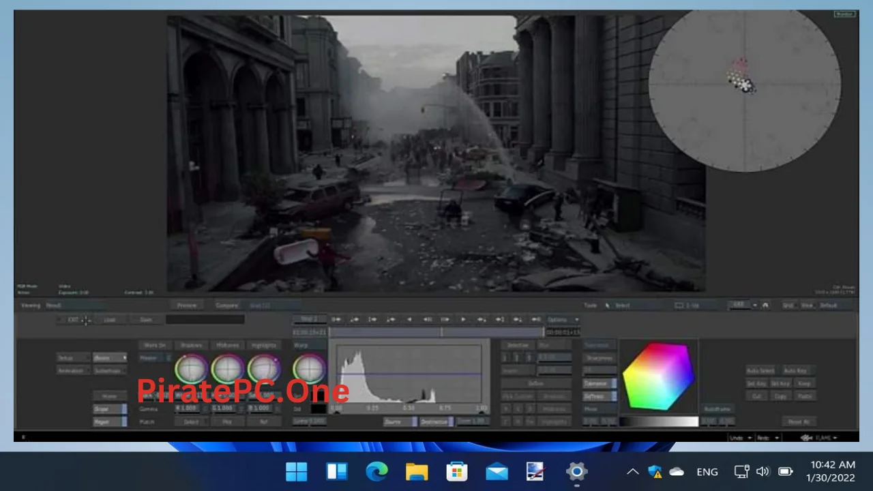Click the 1-Up viewport layout icon
873x491 pixels.
point(679,306)
